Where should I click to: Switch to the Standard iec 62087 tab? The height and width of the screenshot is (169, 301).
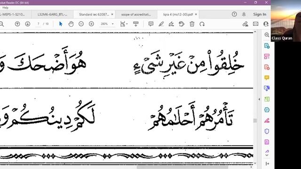[94, 15]
